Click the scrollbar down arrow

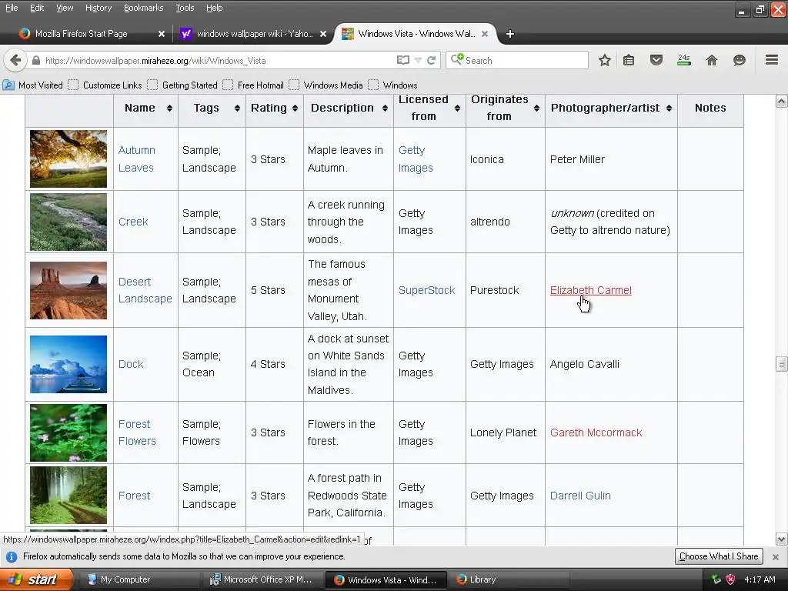[x=781, y=539]
